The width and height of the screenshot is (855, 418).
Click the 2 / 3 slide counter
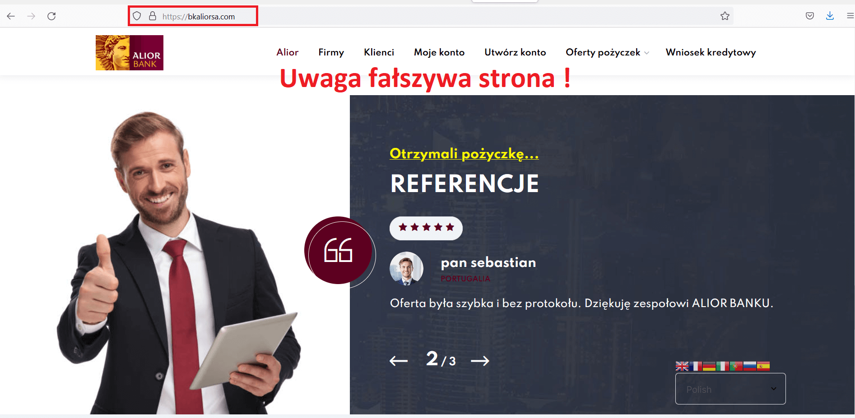(x=441, y=359)
